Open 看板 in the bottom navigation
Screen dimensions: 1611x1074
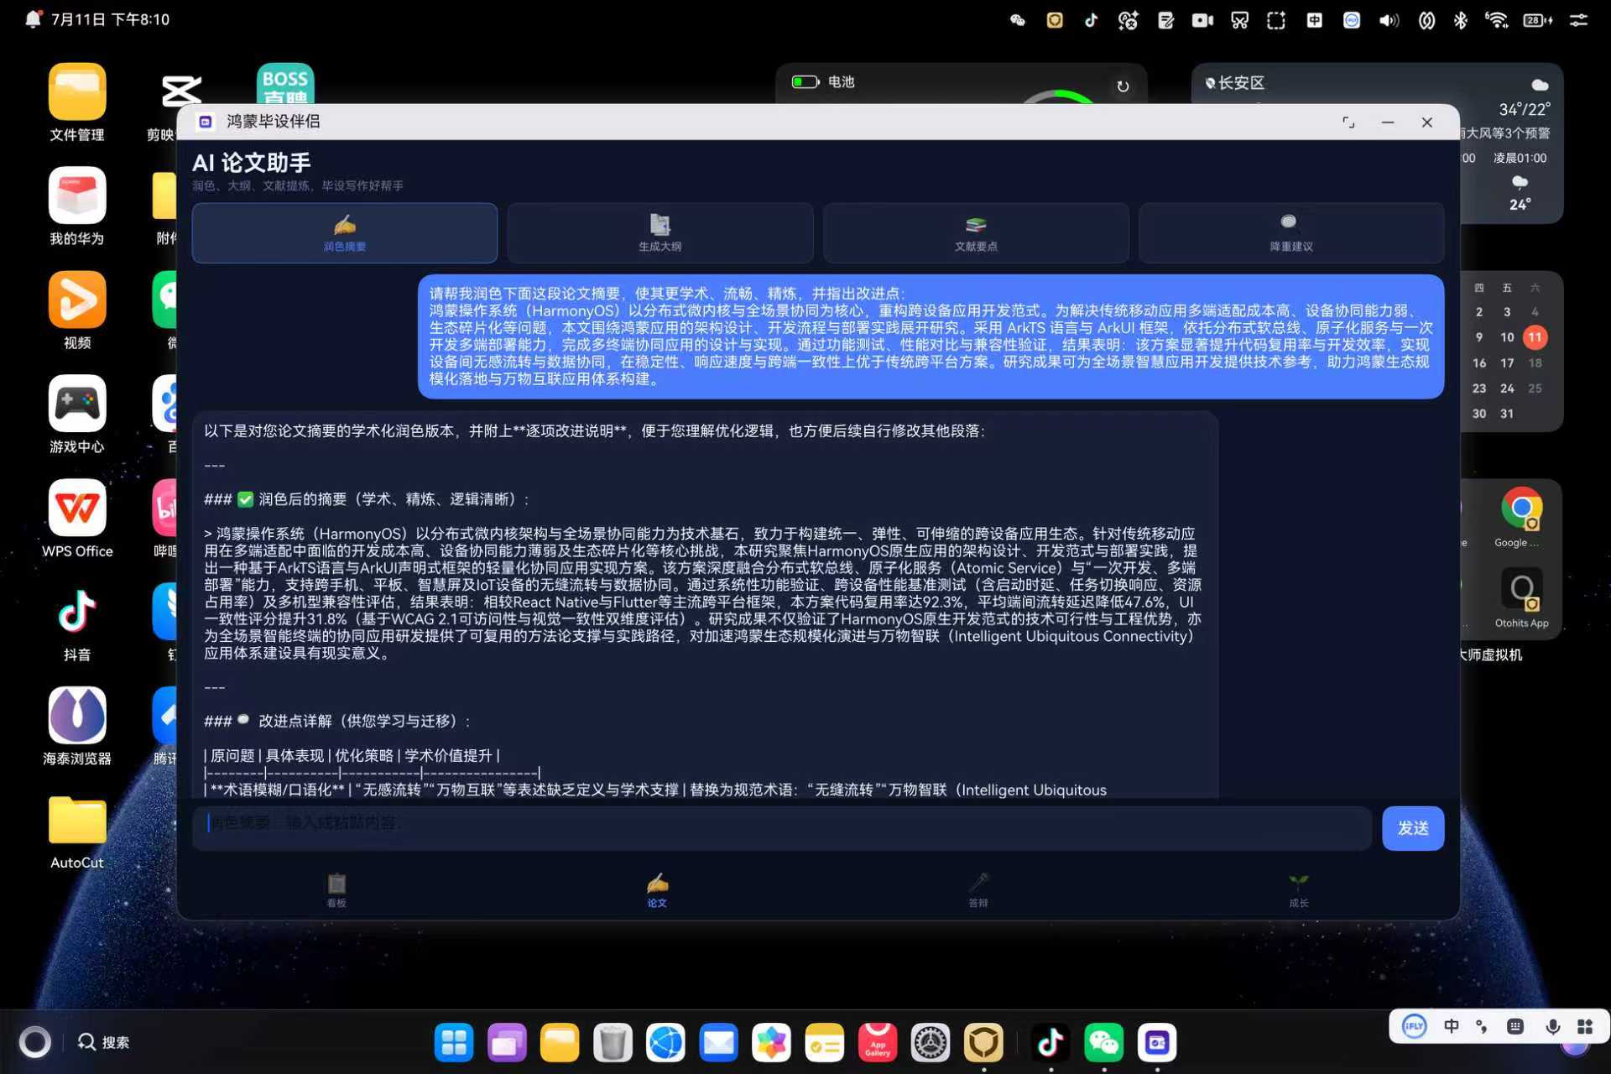(336, 890)
